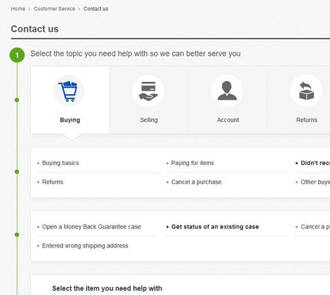The width and height of the screenshot is (330, 295).
Task: Open the Buying tab label
Action: tap(70, 120)
